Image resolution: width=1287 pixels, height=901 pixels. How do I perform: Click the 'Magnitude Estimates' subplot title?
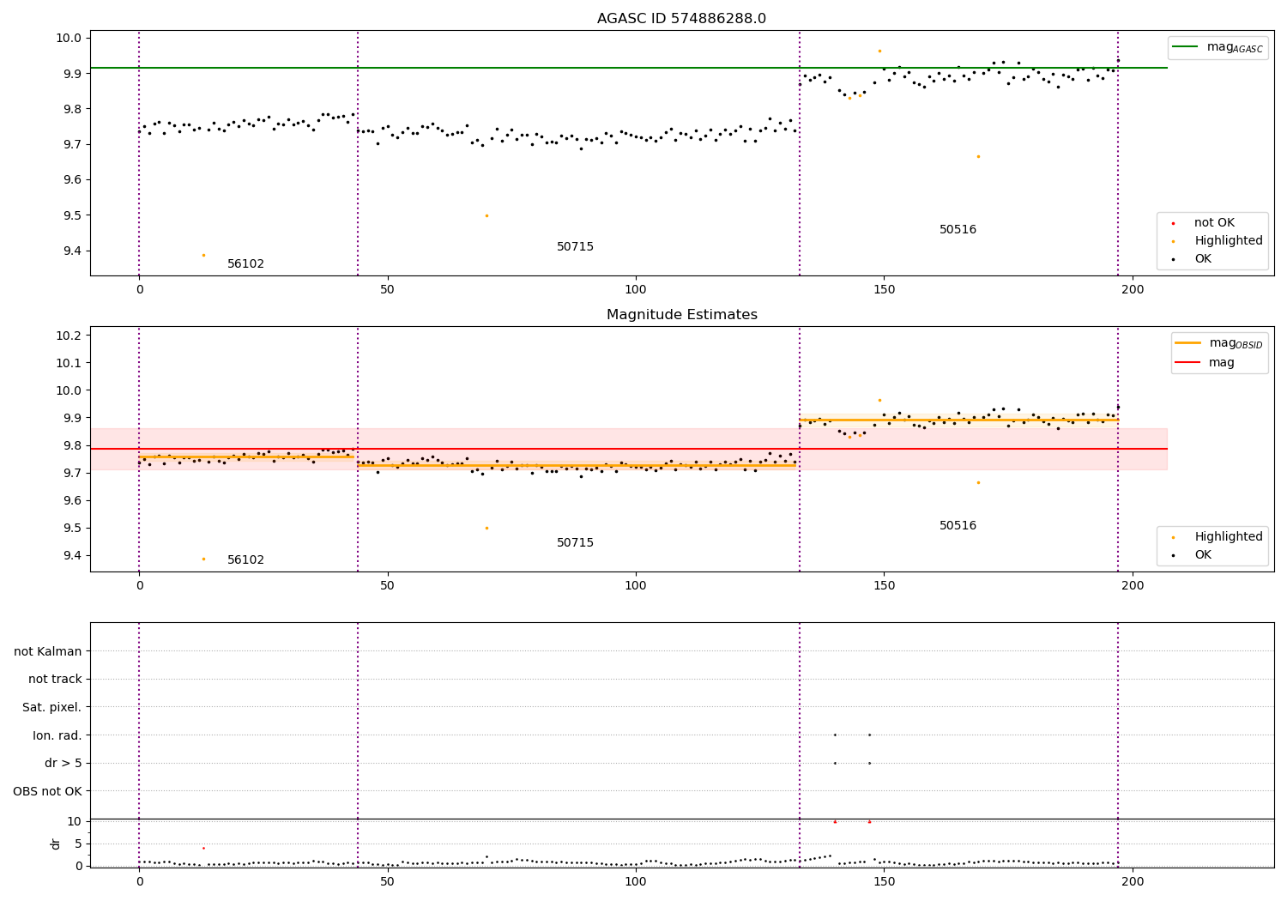click(681, 315)
